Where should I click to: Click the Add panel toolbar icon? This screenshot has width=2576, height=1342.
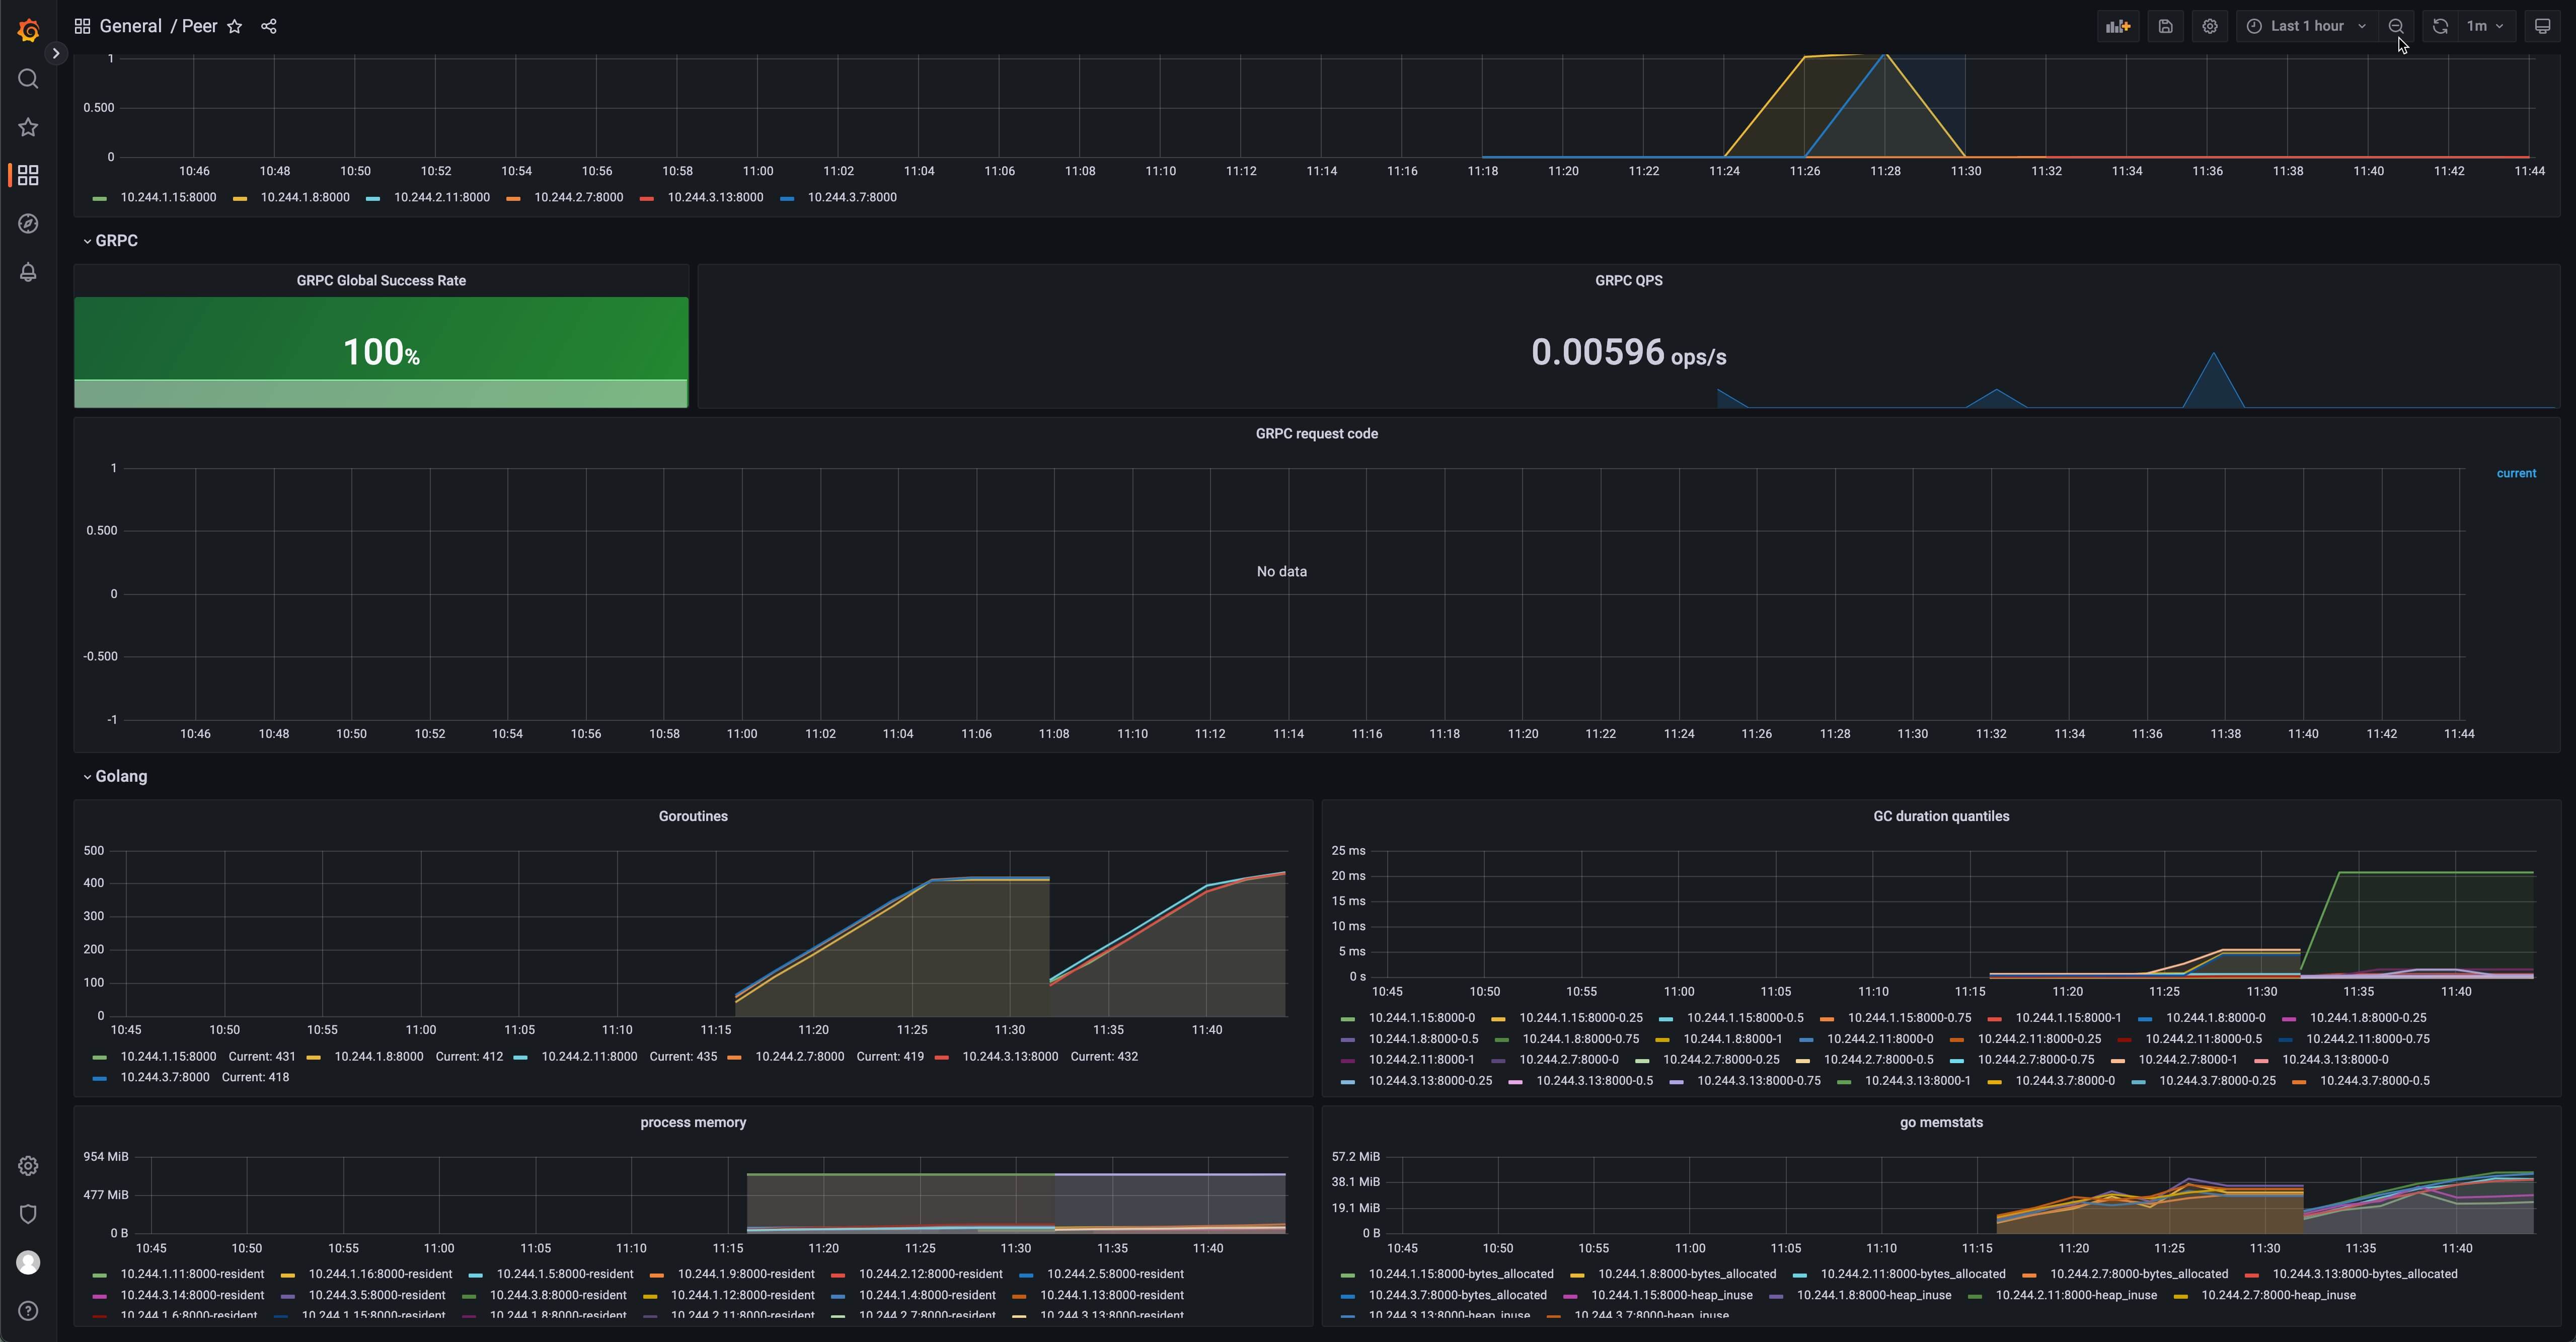(x=2117, y=27)
